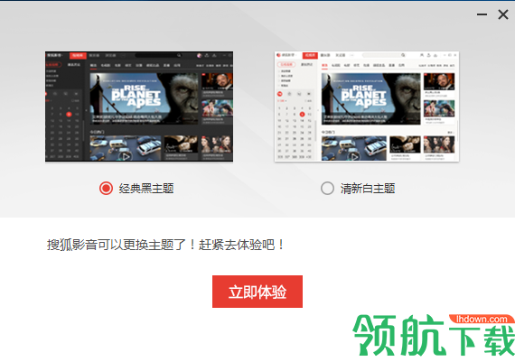Click the 经典黑主题 label text
Image resolution: width=515 pixels, height=362 pixels.
[x=146, y=189]
